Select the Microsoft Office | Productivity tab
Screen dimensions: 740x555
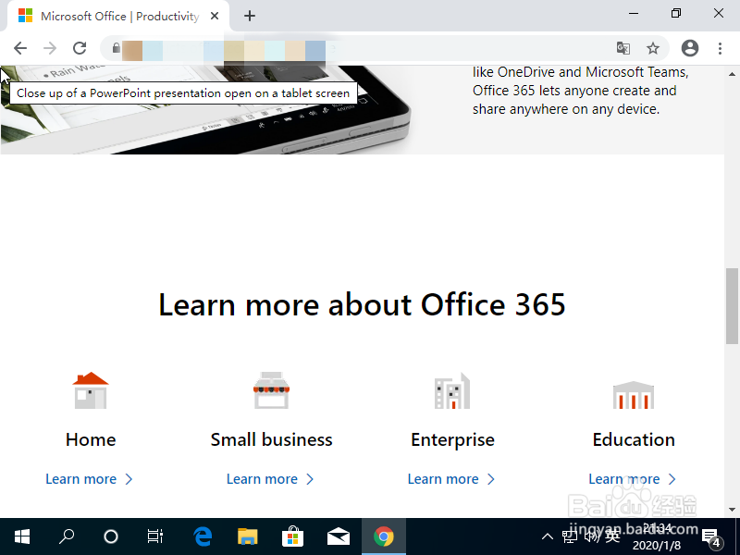click(x=118, y=16)
